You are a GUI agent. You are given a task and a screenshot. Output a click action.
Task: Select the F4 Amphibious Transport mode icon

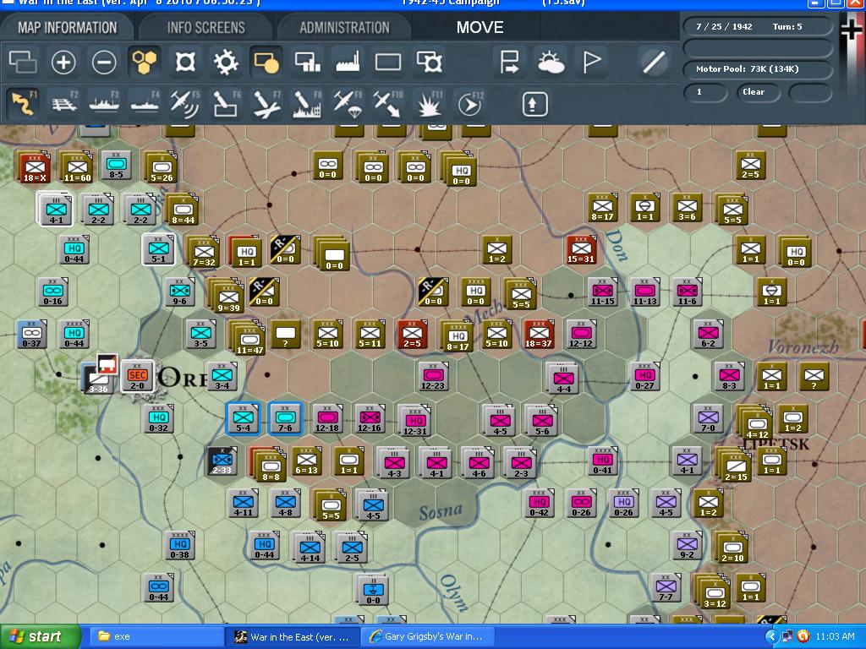[x=145, y=104]
